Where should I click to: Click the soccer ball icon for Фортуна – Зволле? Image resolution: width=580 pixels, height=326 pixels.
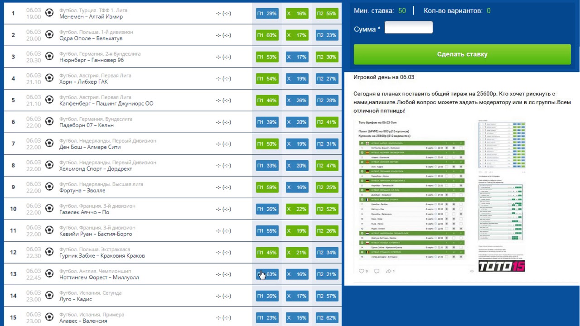pos(49,187)
